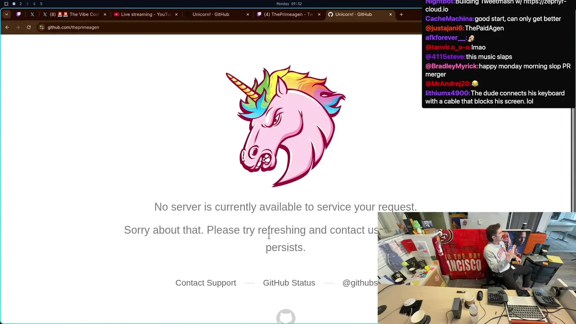Click afkforever__ username in chat
Viewport: 576px width, 324px height.
click(x=446, y=38)
